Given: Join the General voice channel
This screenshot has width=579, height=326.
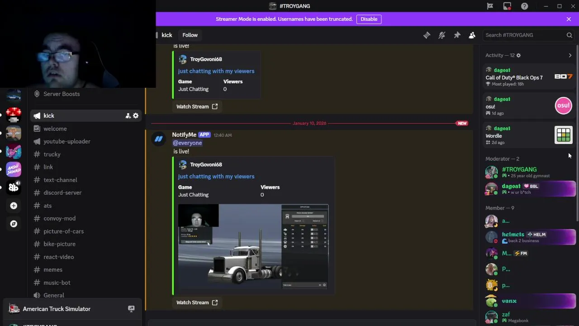Looking at the screenshot, I should point(86,295).
